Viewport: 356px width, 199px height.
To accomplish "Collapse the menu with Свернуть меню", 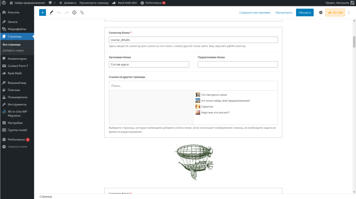I will click(x=17, y=147).
